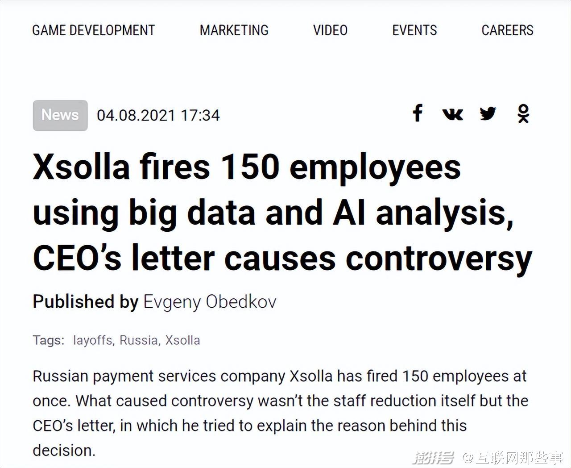Select the Xsolla tag

tap(182, 340)
